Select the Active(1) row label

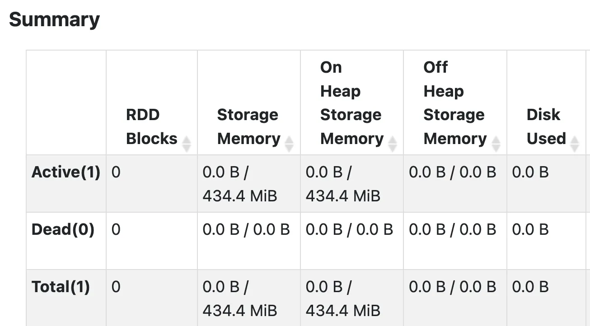coord(66,172)
